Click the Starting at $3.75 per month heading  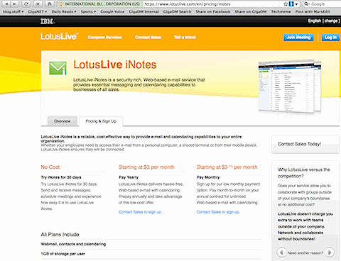tap(227, 167)
